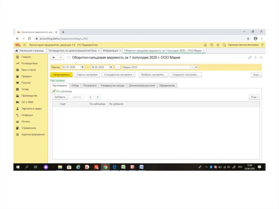Viewport: 279px width, 209px height.
Task: Expand the top-right Еще menu
Action: click(x=256, y=75)
